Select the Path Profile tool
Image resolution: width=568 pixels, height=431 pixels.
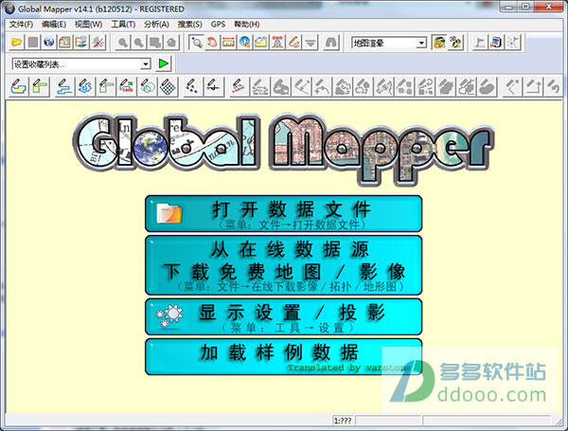coord(261,43)
